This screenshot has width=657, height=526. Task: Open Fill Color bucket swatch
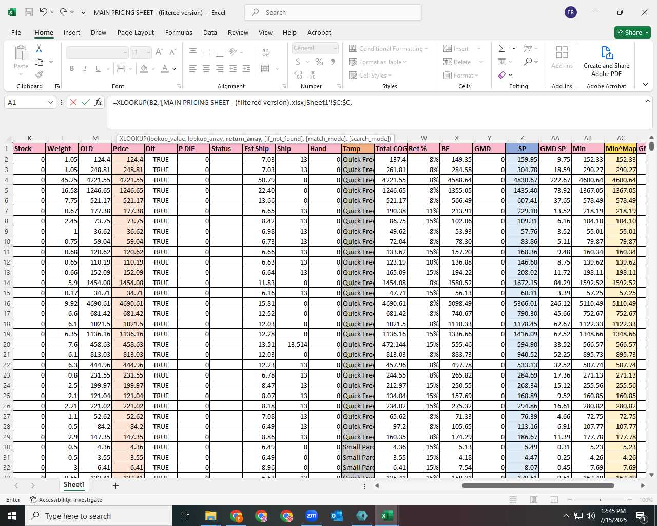click(144, 68)
